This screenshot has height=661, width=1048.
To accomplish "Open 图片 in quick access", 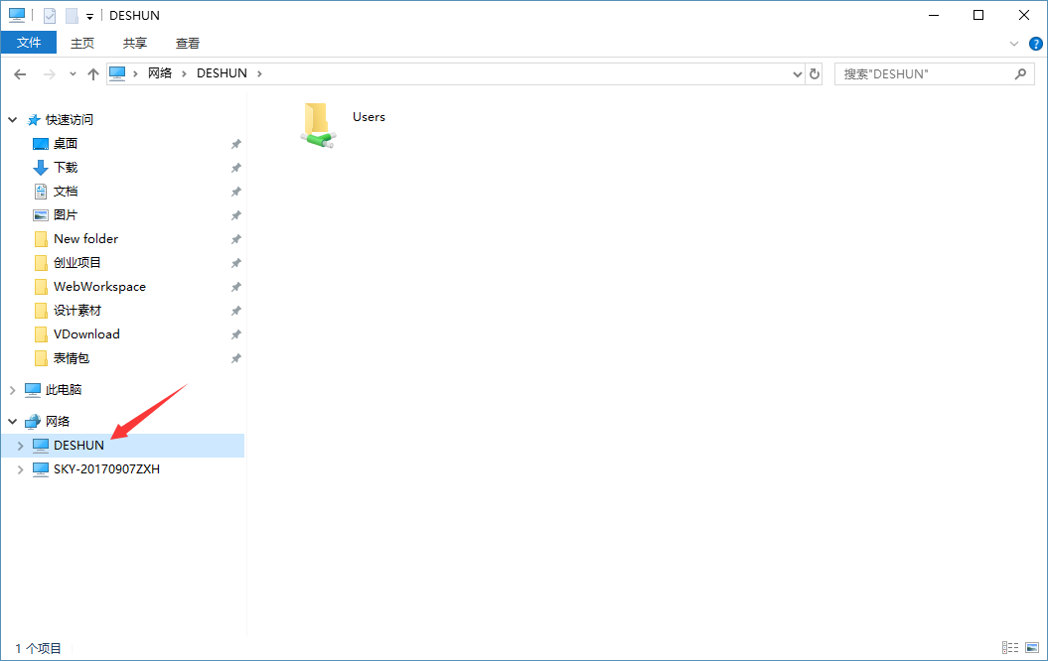I will click(66, 215).
